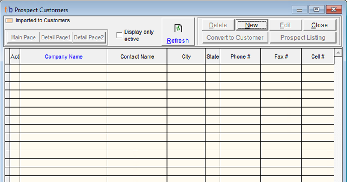The image size is (347, 182).
Task: Enable Display only active checkbox
Action: click(x=119, y=35)
